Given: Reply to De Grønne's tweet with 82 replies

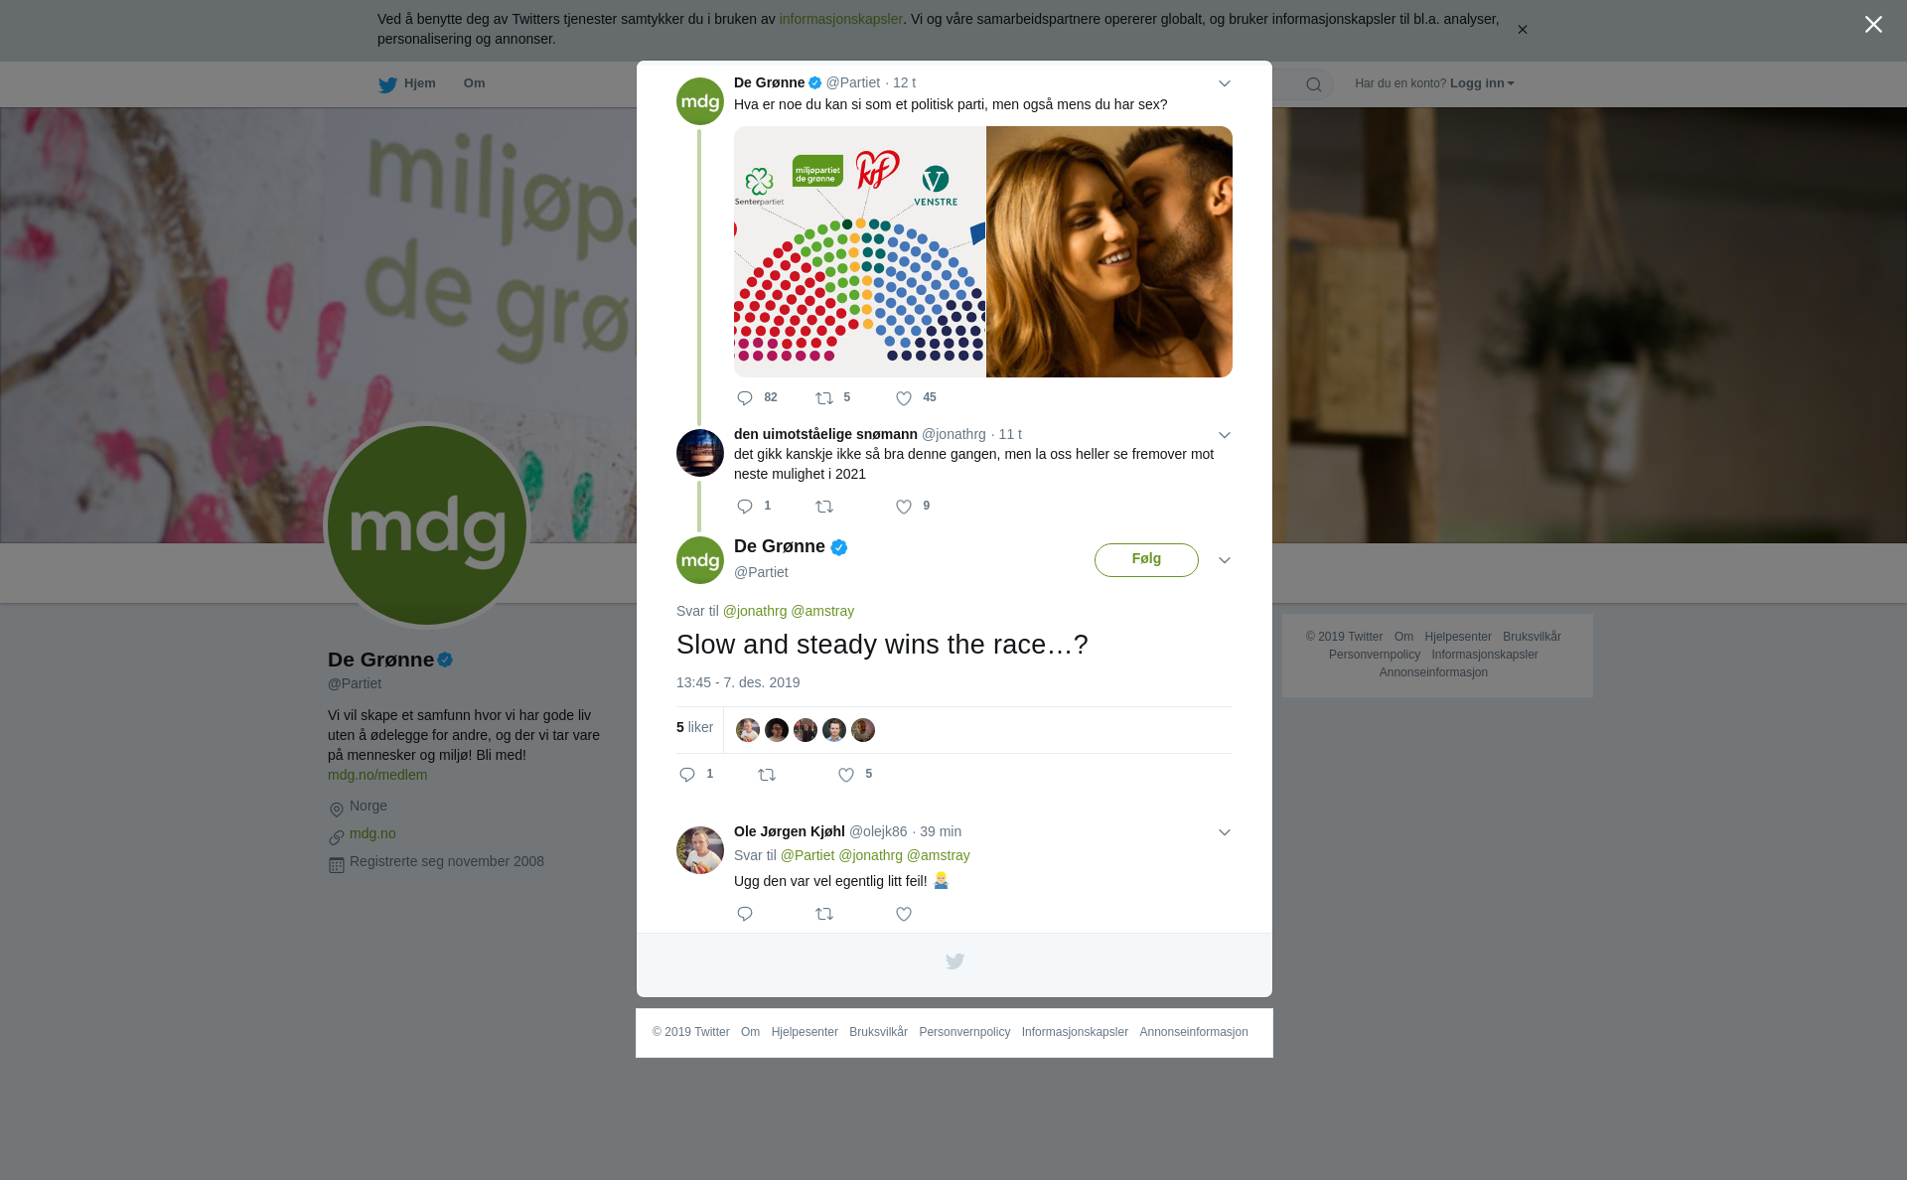Looking at the screenshot, I should pyautogui.click(x=746, y=398).
